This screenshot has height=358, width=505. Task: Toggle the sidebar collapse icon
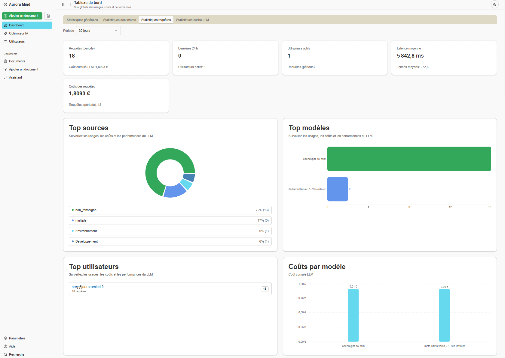[64, 4]
